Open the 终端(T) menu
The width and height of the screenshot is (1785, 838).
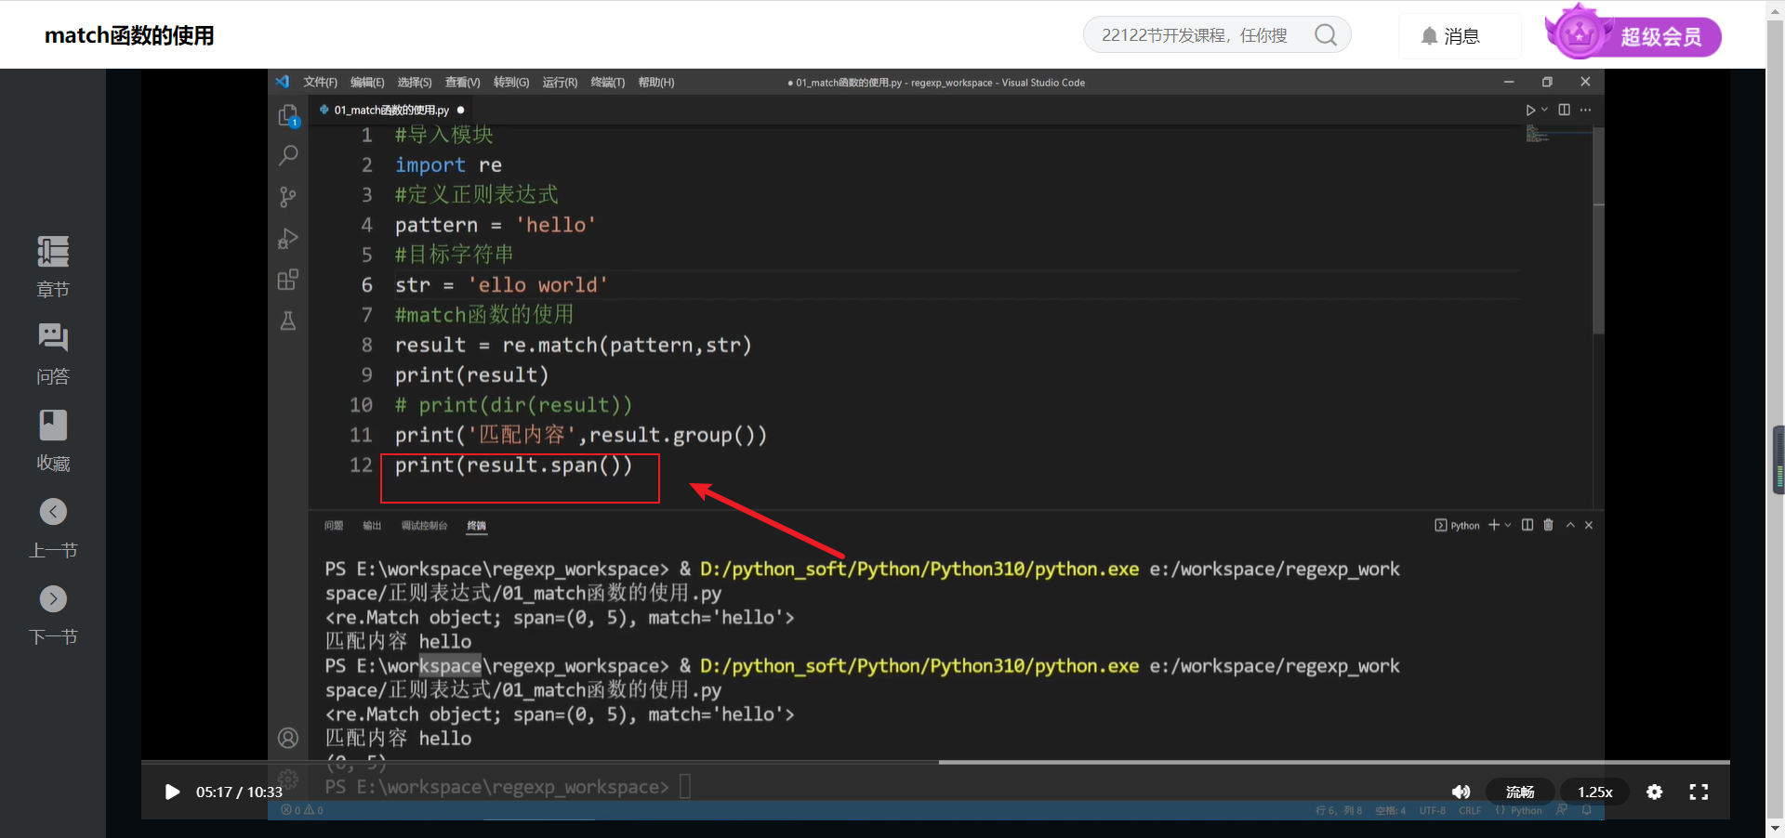tap(608, 83)
